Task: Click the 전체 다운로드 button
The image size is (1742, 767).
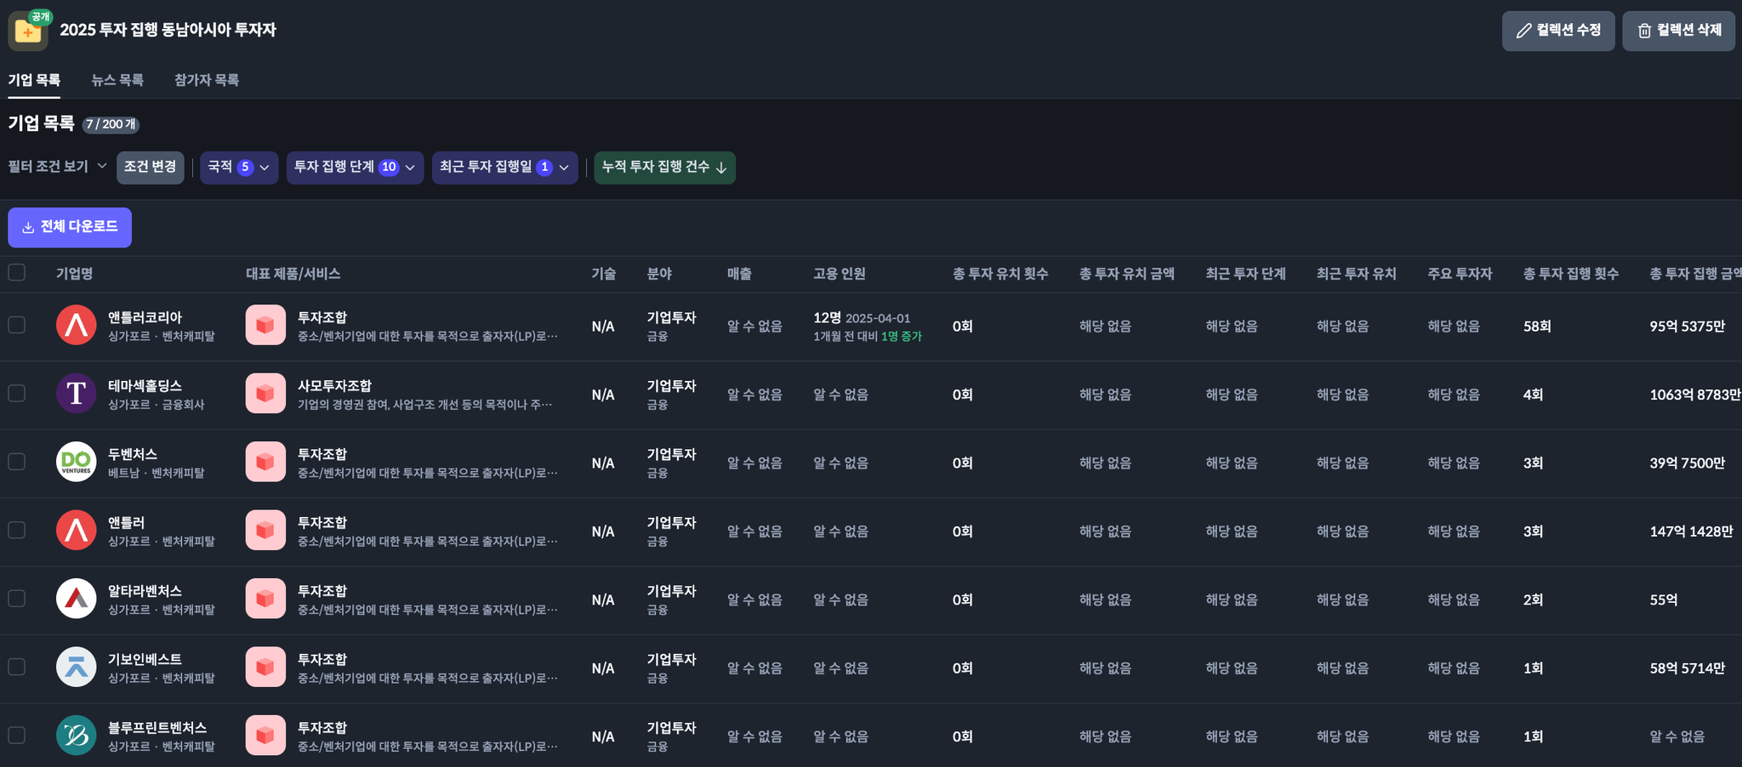Action: (70, 227)
